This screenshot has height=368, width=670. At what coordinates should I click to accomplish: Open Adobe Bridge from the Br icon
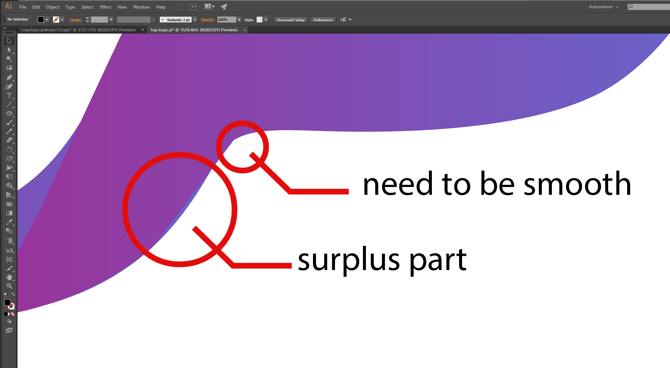click(180, 7)
